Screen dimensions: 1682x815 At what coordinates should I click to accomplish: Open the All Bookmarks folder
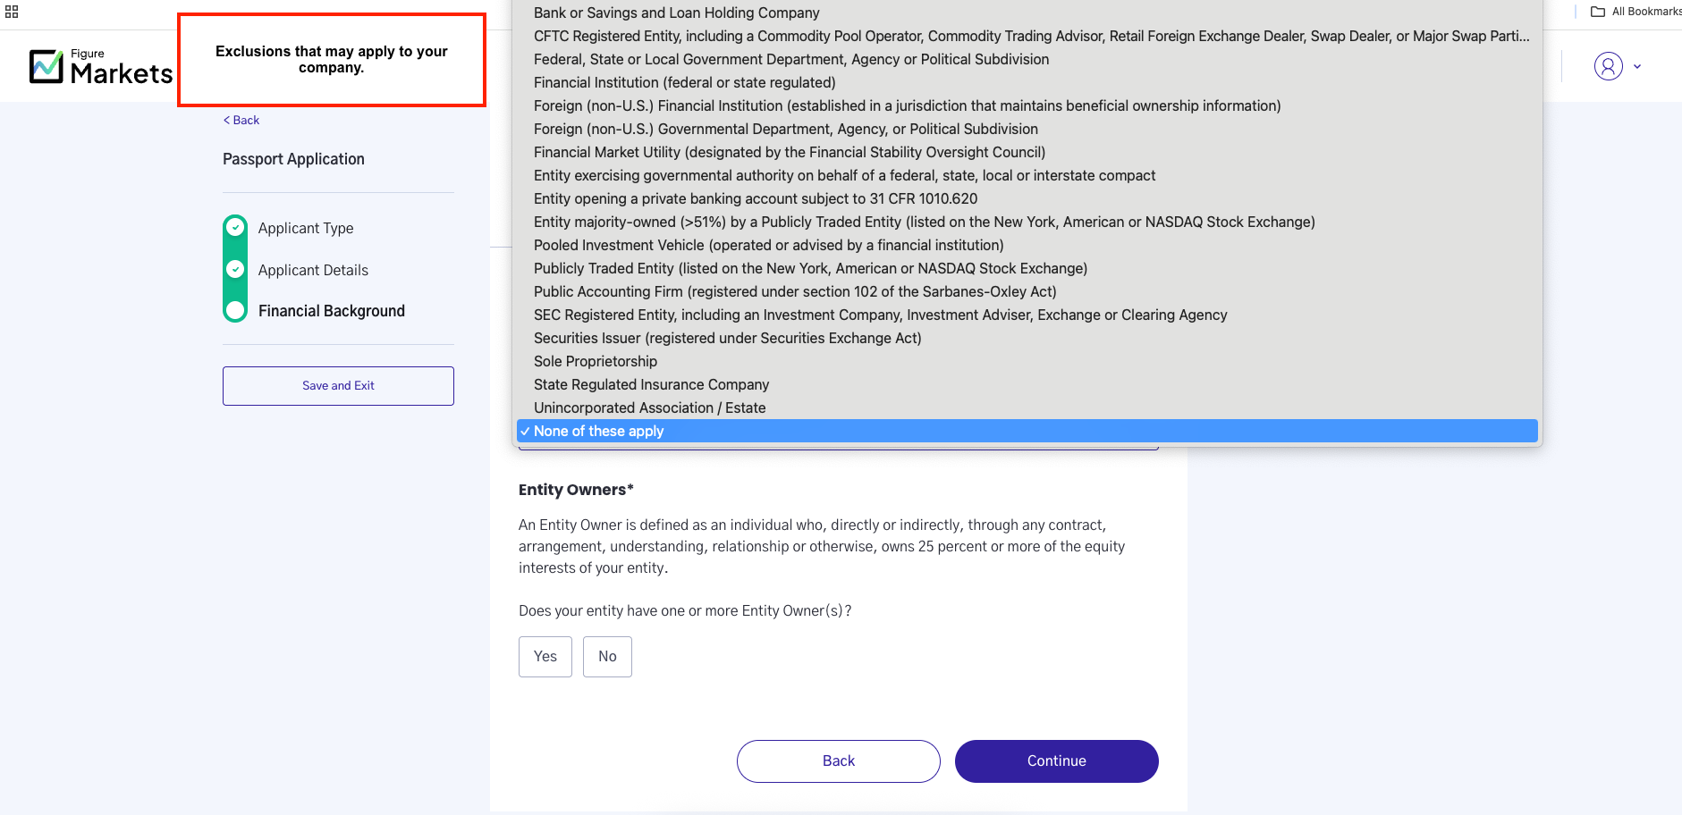click(1636, 12)
